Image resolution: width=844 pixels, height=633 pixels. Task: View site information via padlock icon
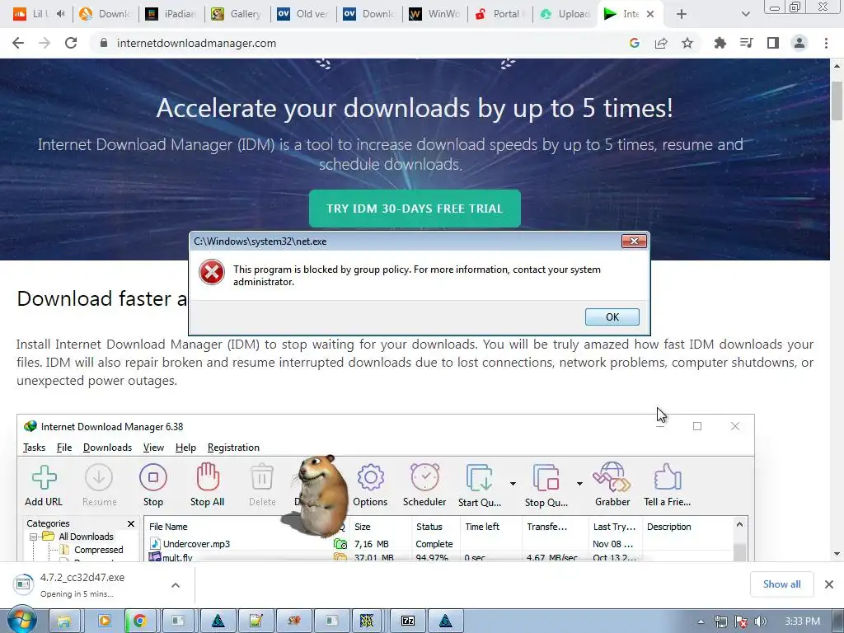click(x=104, y=43)
